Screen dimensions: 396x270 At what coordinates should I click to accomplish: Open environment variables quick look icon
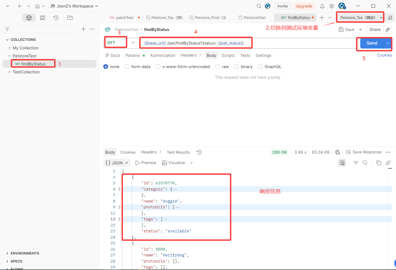pyautogui.click(x=390, y=18)
